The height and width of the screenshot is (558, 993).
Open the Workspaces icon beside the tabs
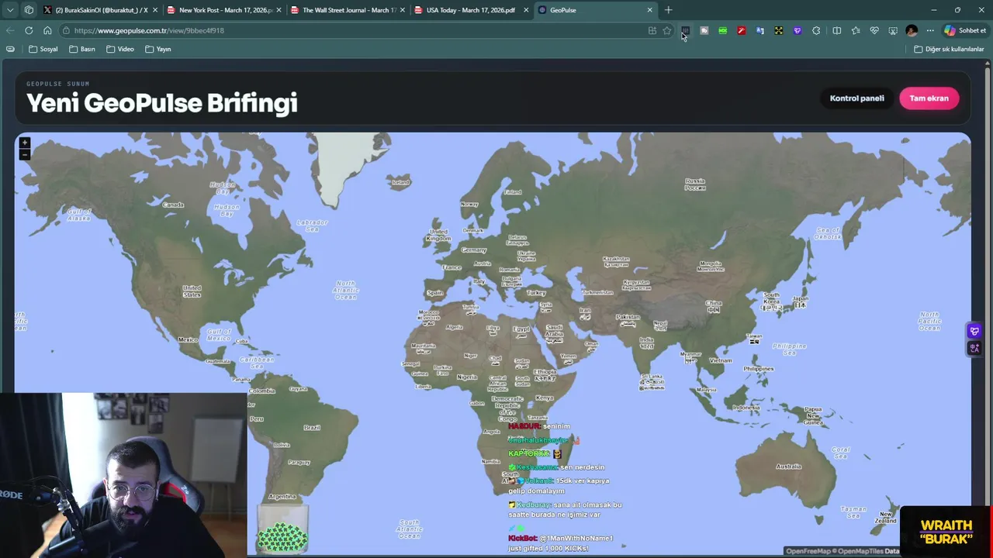pyautogui.click(x=29, y=10)
